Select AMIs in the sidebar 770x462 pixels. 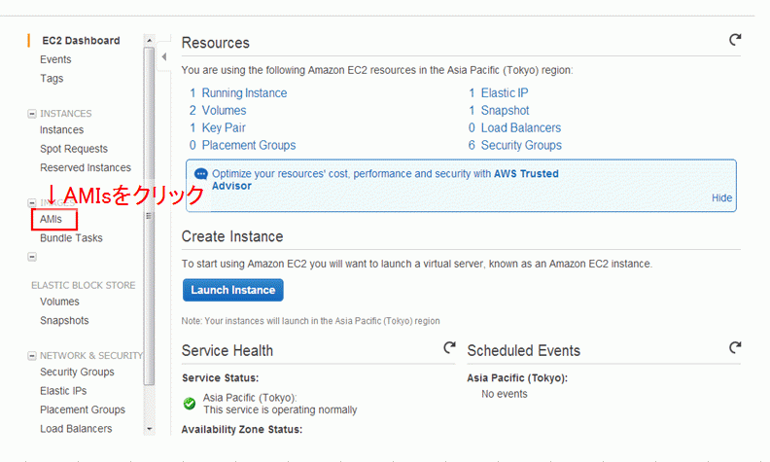point(52,219)
